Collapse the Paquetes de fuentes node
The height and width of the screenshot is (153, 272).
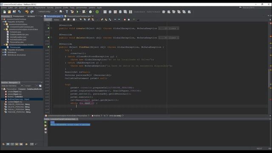(3, 22)
